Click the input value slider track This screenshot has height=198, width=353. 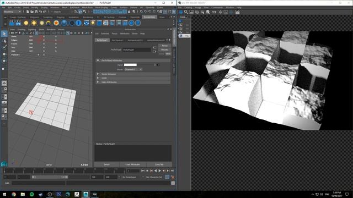pos(146,65)
